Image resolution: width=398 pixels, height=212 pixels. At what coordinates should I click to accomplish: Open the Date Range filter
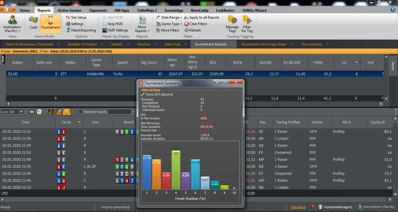coord(169,18)
